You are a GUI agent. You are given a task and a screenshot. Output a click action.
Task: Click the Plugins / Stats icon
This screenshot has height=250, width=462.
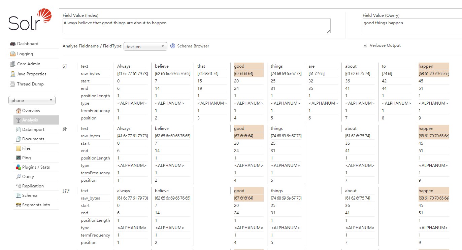tap(19, 167)
